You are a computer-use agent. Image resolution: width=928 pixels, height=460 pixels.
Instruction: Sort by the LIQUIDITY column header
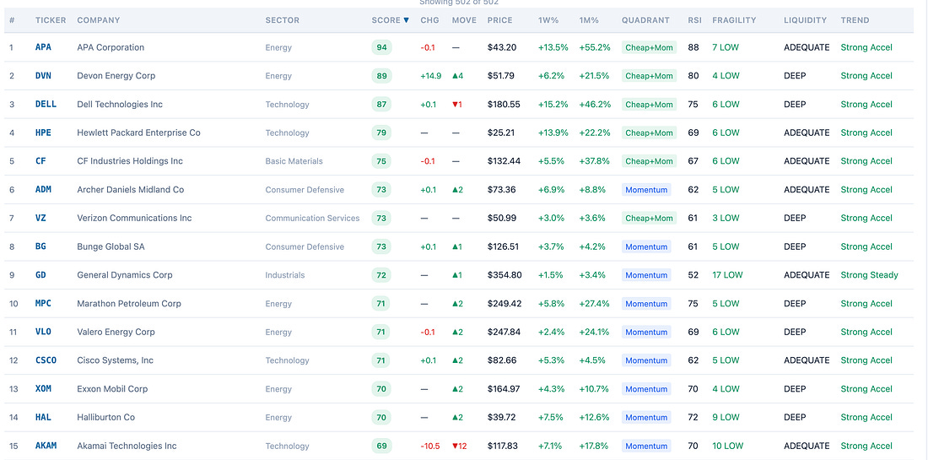(x=805, y=20)
